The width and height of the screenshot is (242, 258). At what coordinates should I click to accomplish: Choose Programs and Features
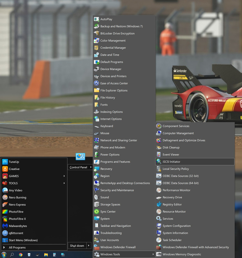[x=124, y=162]
